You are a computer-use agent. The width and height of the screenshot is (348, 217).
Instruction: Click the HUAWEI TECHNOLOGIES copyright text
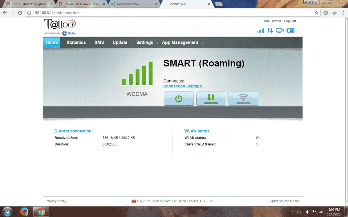point(176,201)
